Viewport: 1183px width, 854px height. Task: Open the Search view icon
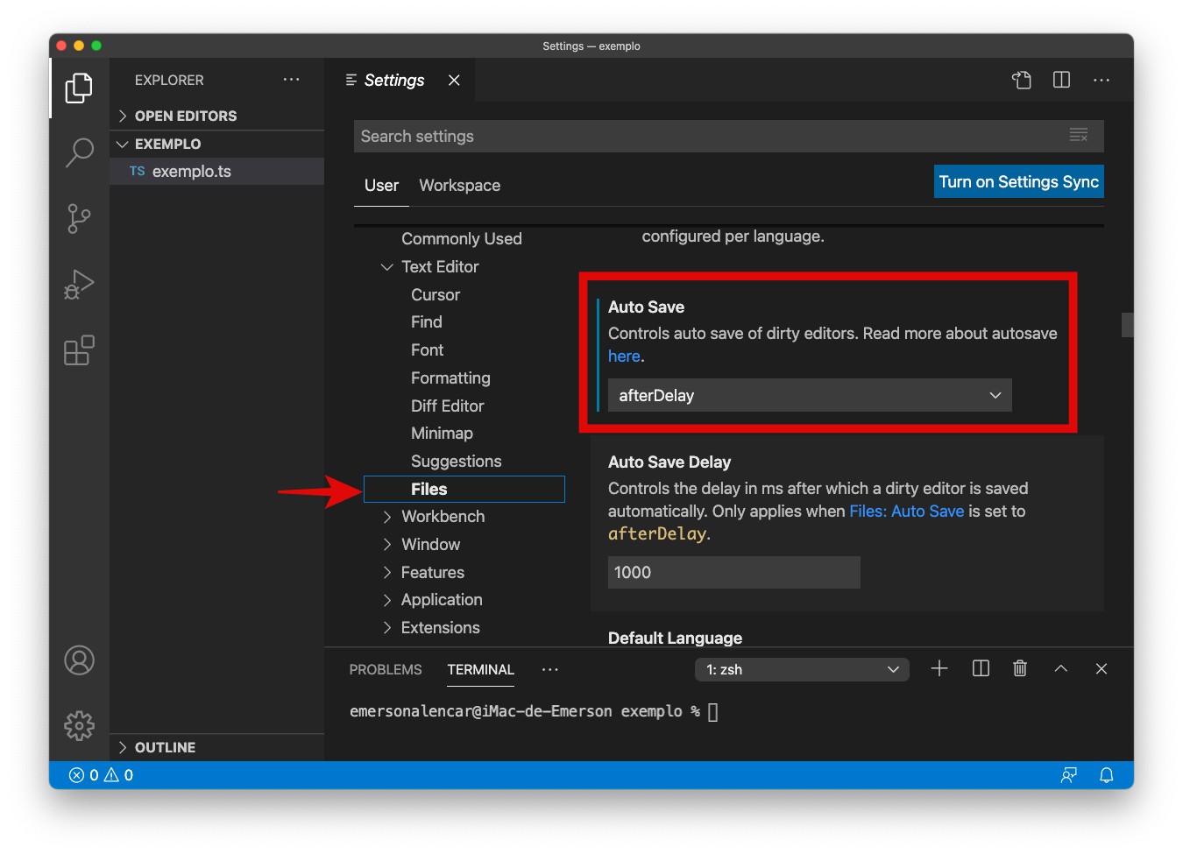pyautogui.click(x=79, y=152)
